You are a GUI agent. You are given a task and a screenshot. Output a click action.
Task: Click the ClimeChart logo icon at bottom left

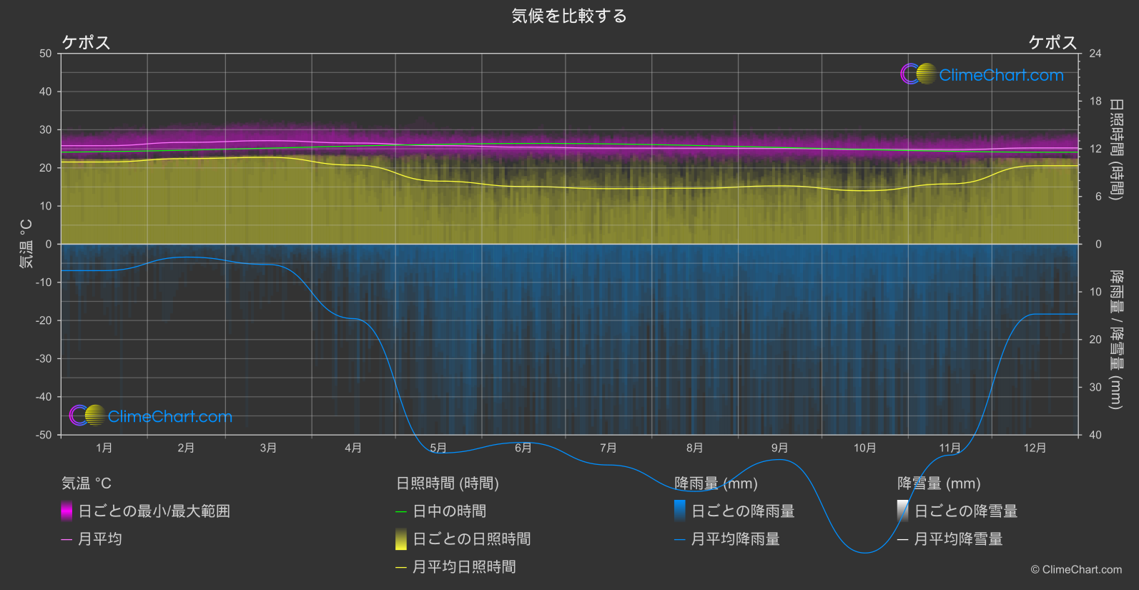(x=87, y=416)
